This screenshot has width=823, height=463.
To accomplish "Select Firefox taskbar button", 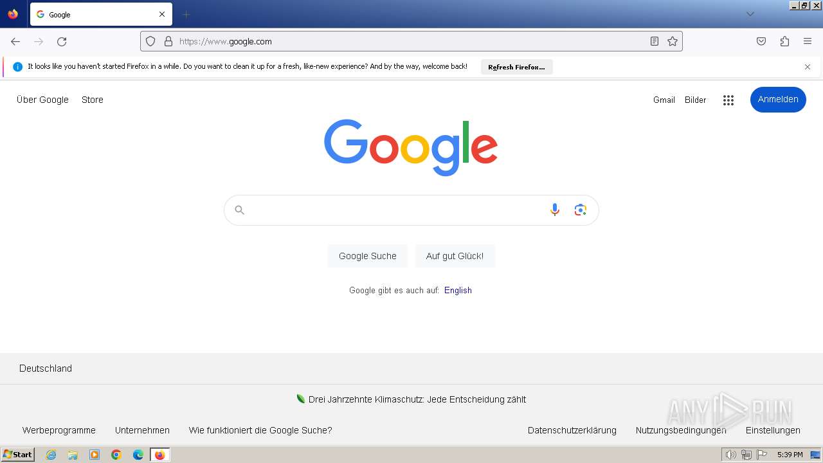I will pyautogui.click(x=160, y=455).
